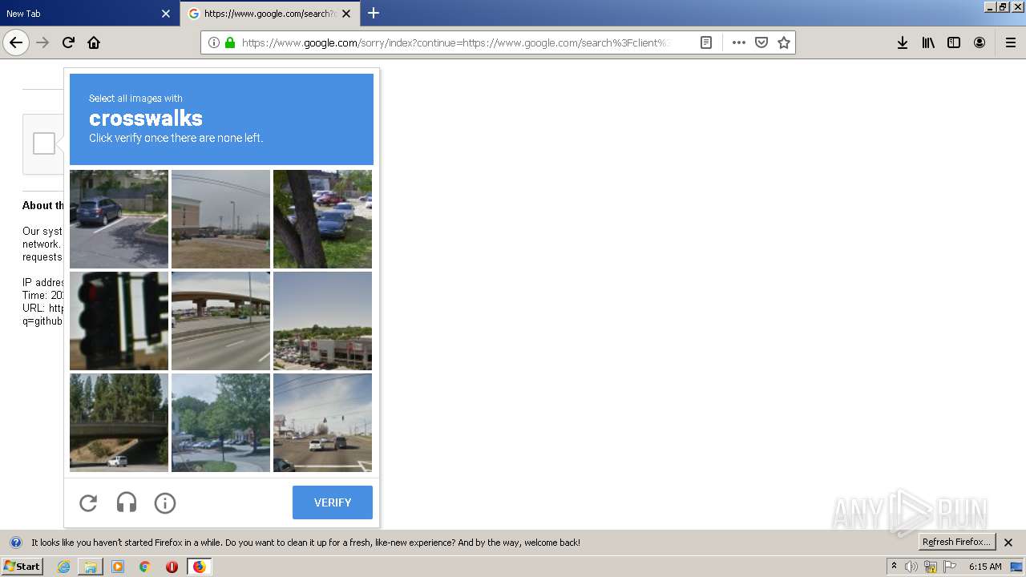Viewport: 1026px width, 577px height.
Task: Close the New Tab tab
Action: 166,14
